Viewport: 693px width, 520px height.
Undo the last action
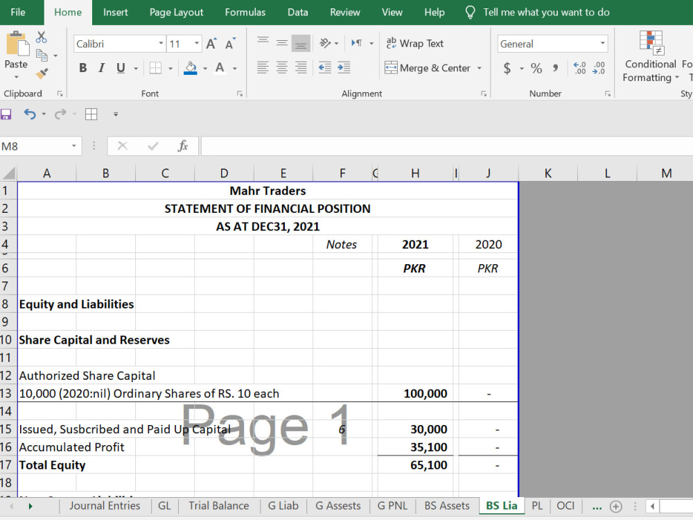click(30, 113)
